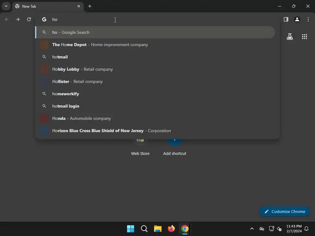The width and height of the screenshot is (315, 236).
Task: Open the Google apps grid
Action: click(x=305, y=37)
